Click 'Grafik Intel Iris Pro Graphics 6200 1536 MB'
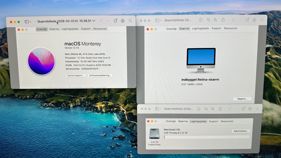This screenshot has height=158, width=281. 88,65
